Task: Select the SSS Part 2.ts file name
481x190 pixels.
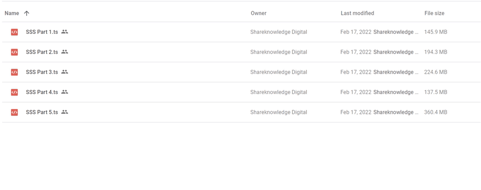Action: coord(42,52)
